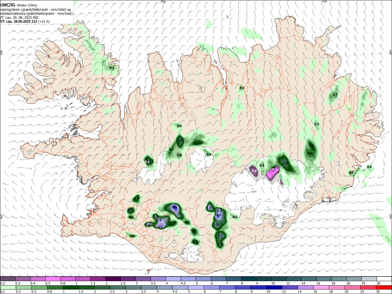This screenshot has width=392, height=294.
Task: Click the 4.2 precipitation value
Action: tap(220, 235)
